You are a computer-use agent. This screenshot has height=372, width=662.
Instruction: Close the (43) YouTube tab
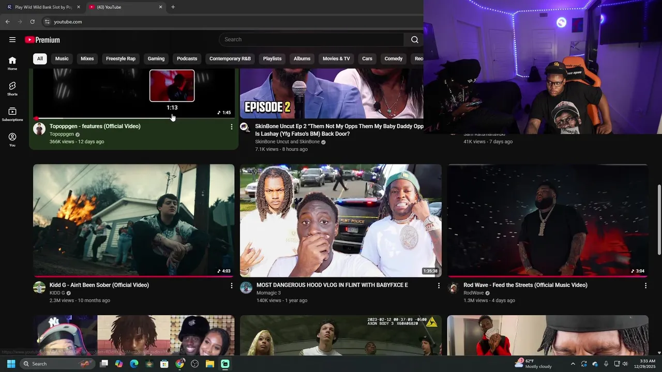click(160, 7)
